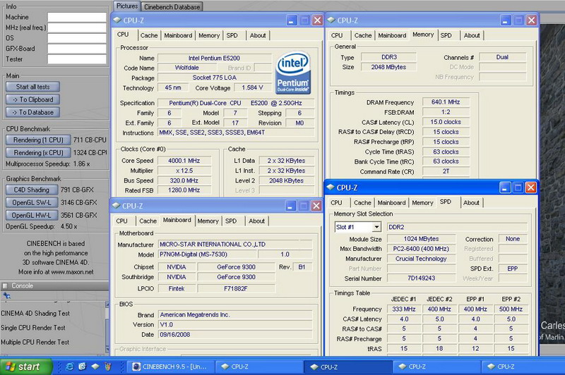Click memory type value 'DDR3'
565x375 pixels.
click(x=389, y=57)
